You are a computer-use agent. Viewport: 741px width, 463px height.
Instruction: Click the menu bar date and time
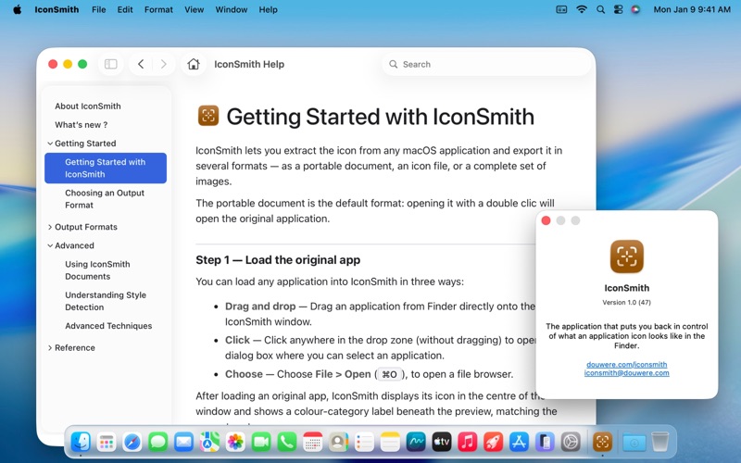692,9
